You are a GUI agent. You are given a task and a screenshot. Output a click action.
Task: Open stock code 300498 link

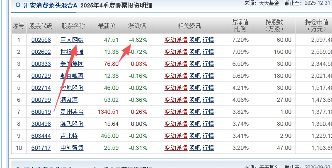tap(41, 124)
